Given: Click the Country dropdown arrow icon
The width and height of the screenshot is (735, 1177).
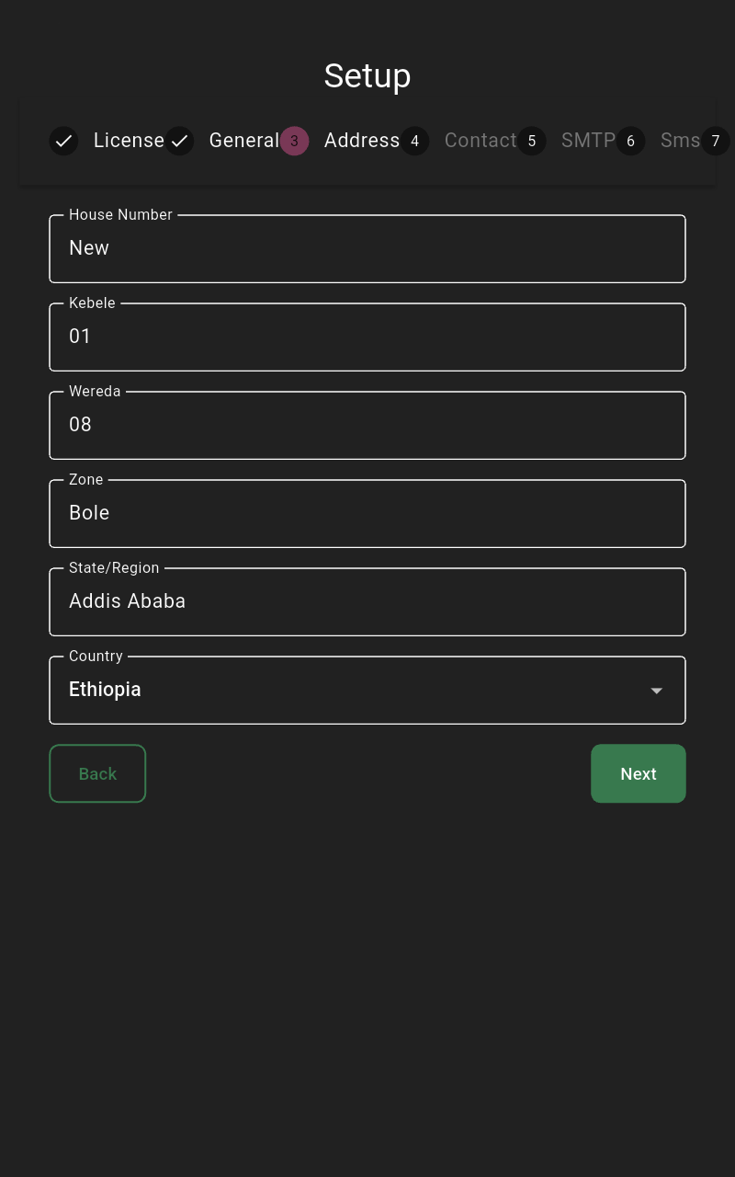Looking at the screenshot, I should tap(656, 690).
